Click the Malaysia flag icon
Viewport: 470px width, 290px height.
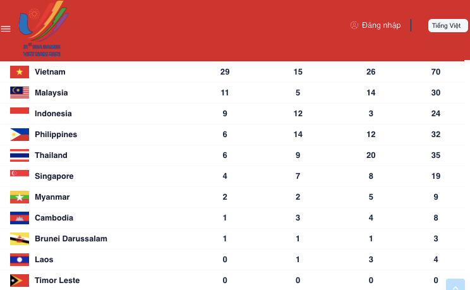pos(20,93)
